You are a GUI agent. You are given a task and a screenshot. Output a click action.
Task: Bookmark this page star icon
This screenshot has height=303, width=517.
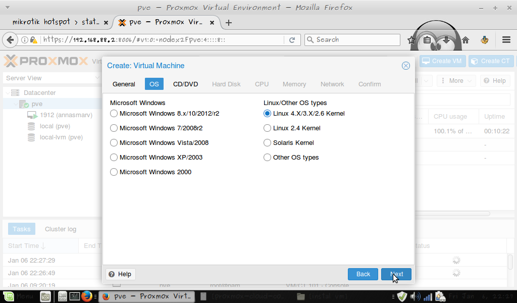tap(411, 40)
